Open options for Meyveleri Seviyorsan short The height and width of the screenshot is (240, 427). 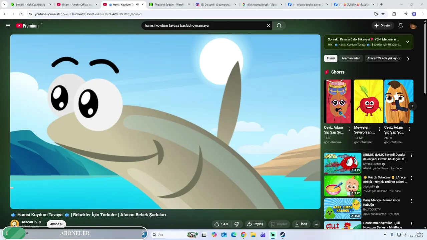coord(379,129)
